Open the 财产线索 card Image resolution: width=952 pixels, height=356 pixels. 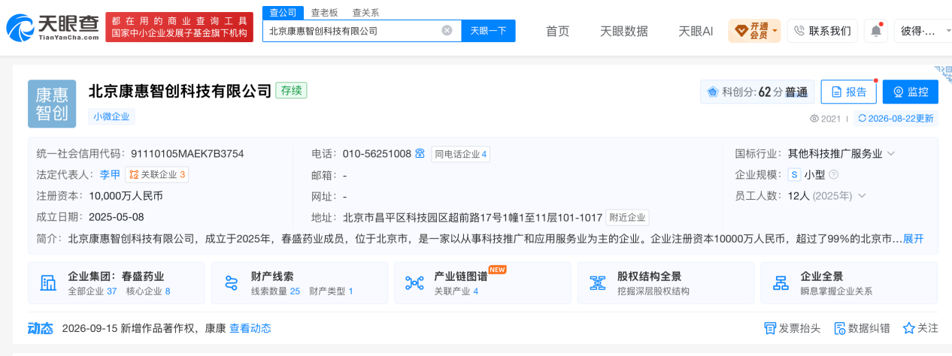(x=299, y=283)
